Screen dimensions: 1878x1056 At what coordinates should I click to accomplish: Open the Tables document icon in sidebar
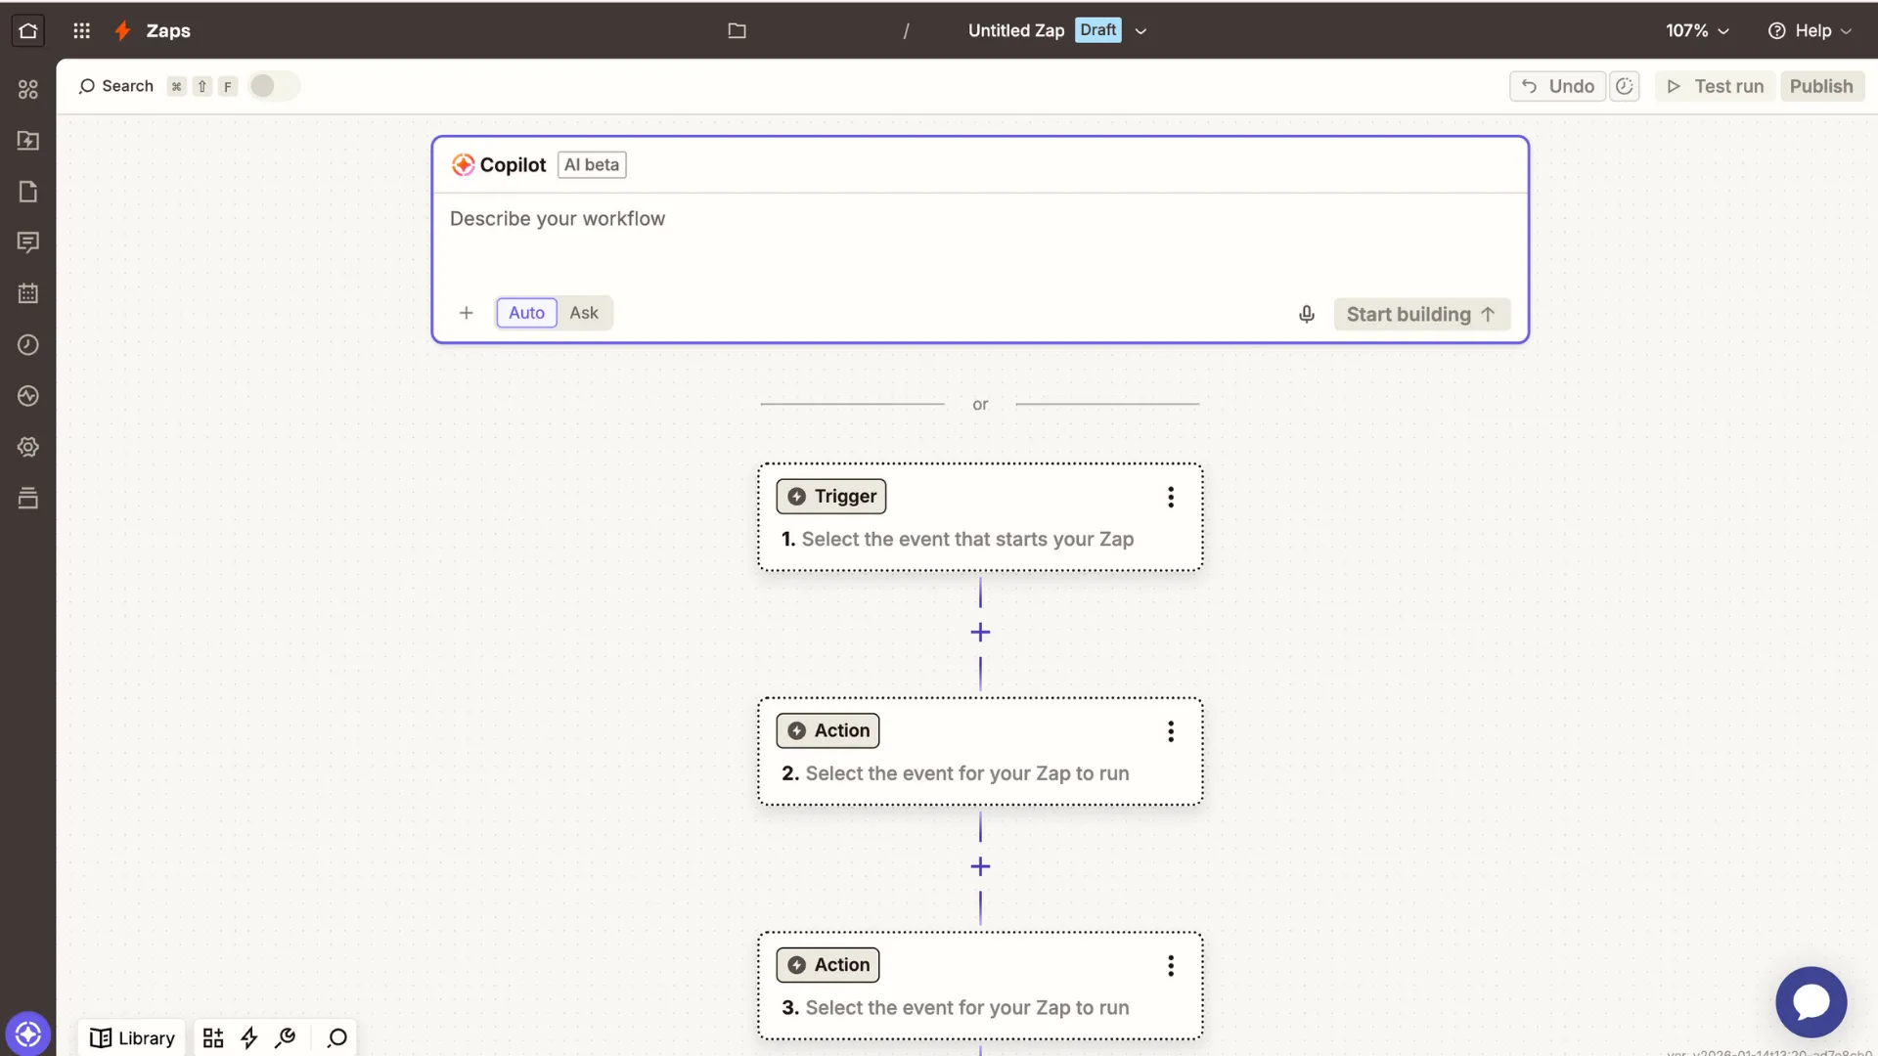click(x=27, y=192)
